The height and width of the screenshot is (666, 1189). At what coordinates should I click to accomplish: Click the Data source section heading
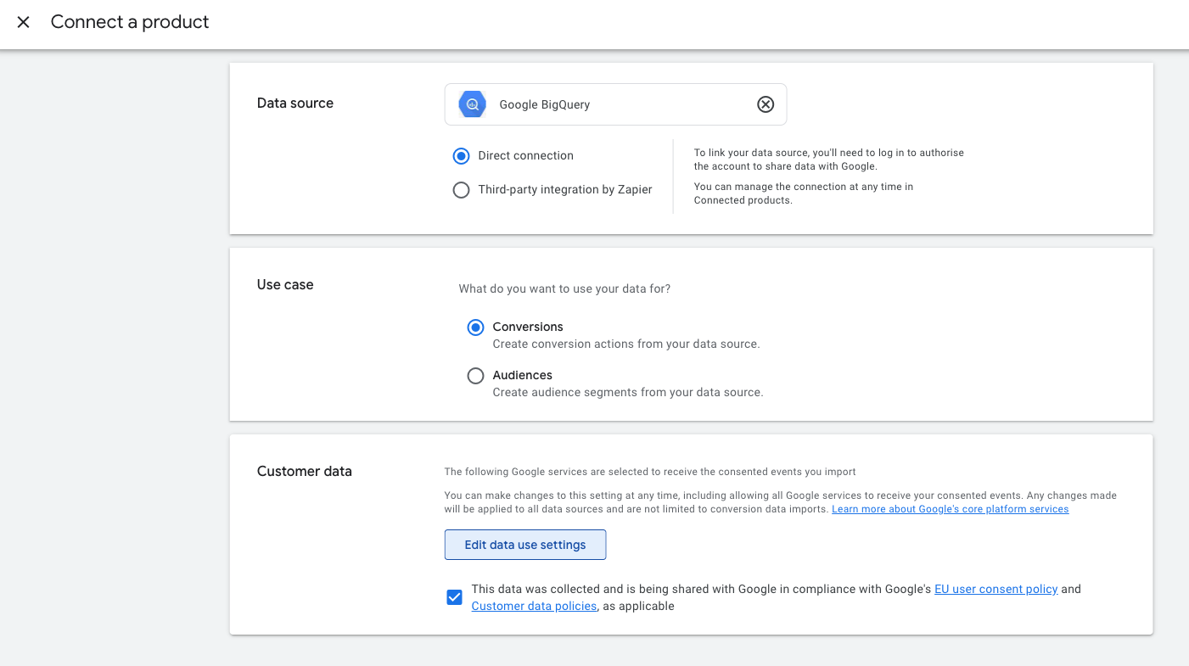295,104
